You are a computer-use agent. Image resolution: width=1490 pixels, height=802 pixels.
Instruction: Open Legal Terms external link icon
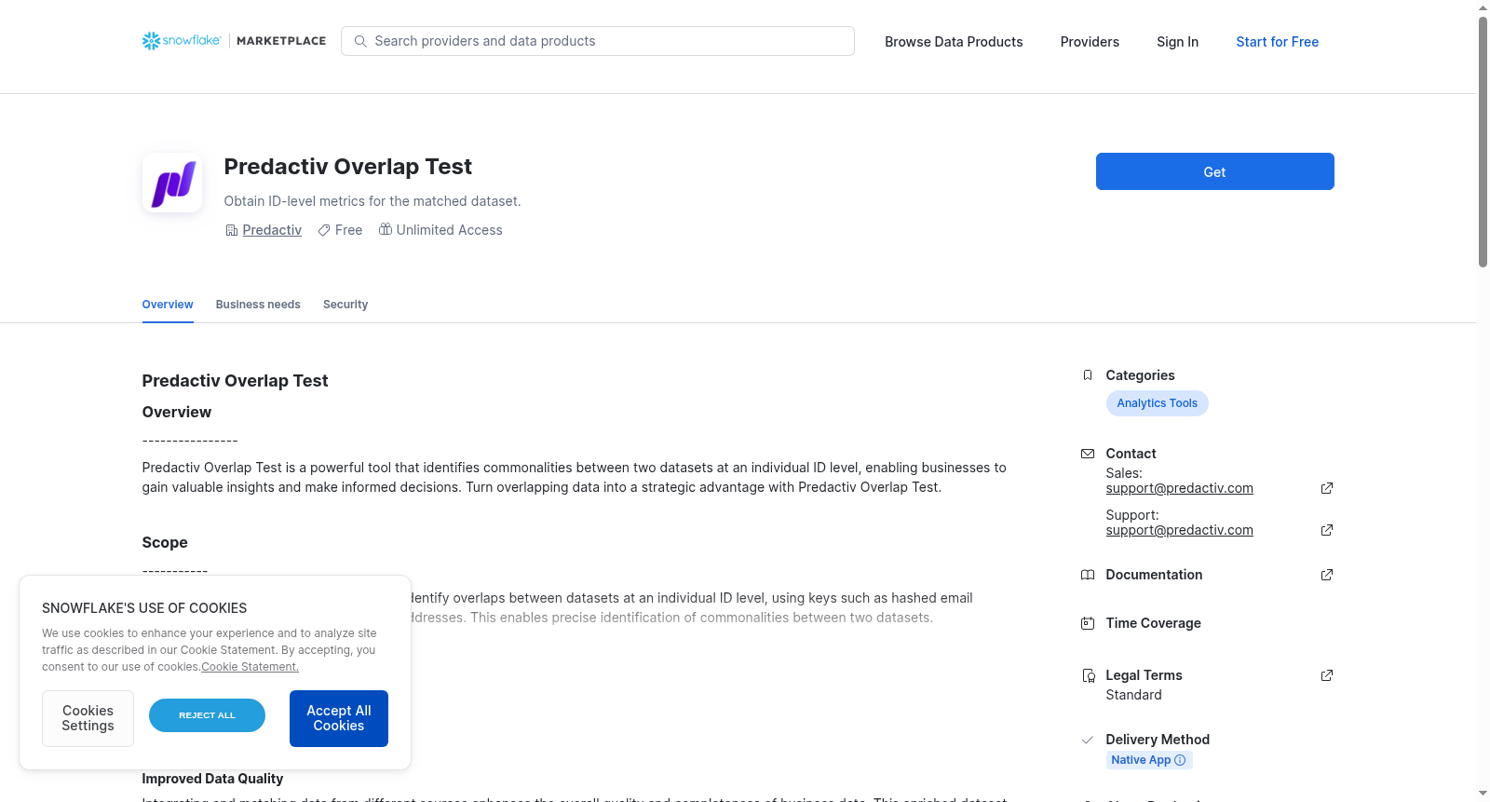1327,675
